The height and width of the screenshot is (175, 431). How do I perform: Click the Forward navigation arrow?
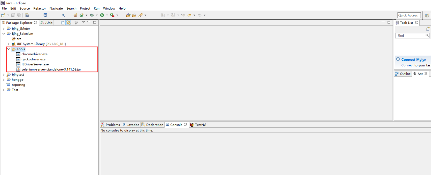click(x=199, y=15)
